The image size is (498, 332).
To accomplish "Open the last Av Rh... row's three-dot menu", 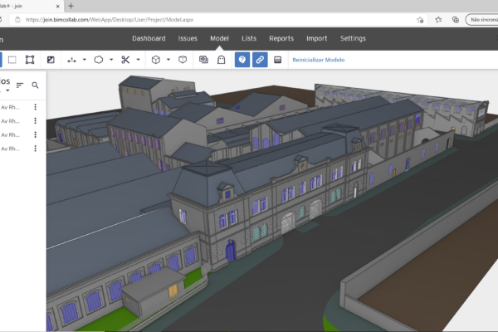I will (x=35, y=149).
